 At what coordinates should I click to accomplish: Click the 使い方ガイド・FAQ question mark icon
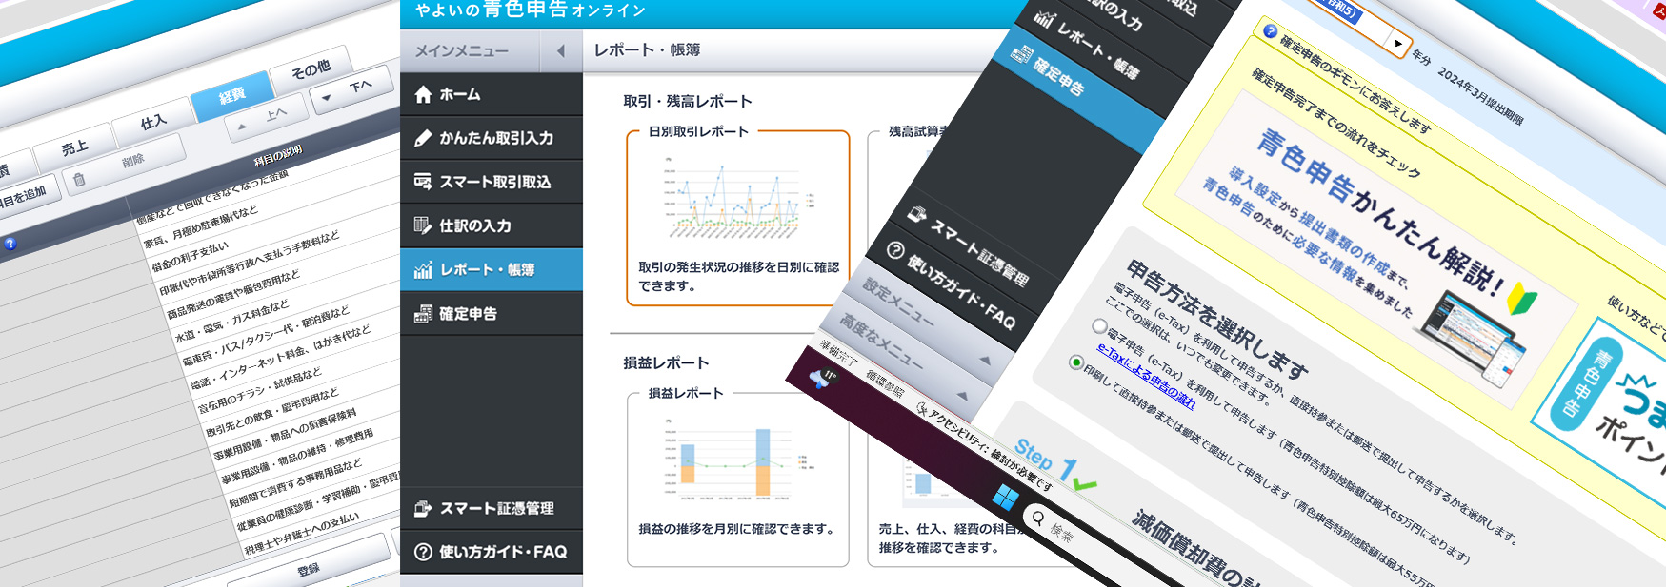[423, 552]
